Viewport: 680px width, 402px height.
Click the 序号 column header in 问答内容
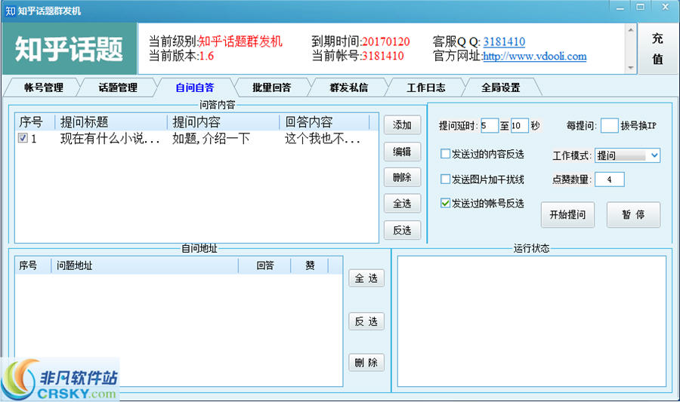[x=35, y=122]
